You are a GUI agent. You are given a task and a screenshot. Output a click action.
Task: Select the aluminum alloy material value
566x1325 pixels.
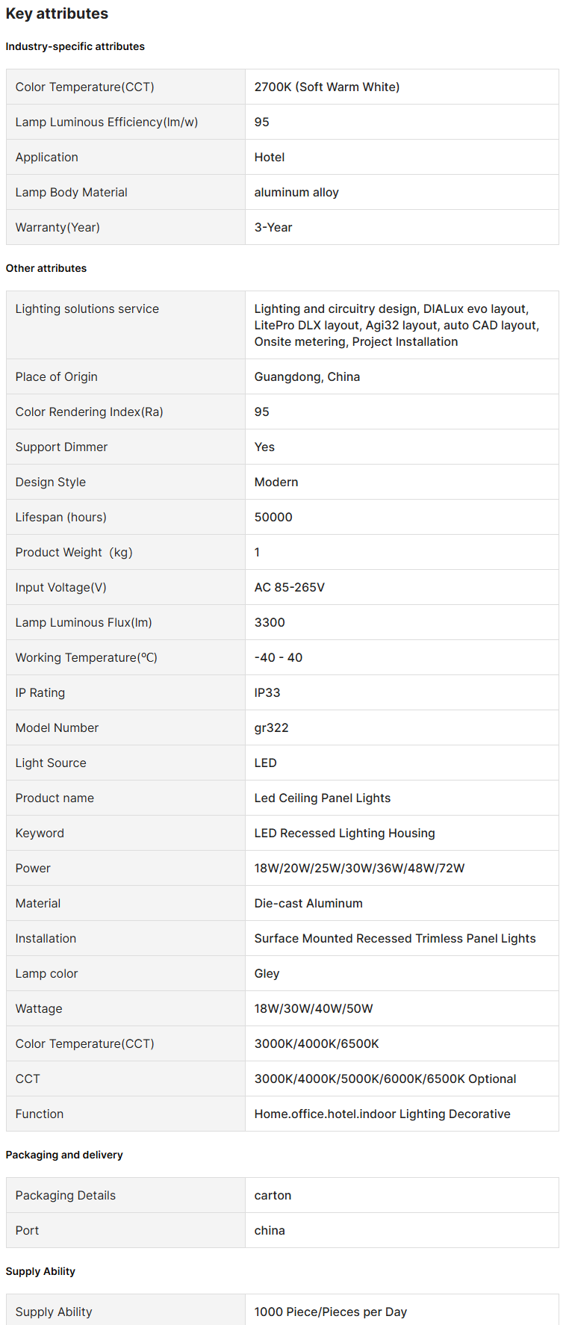(x=296, y=192)
